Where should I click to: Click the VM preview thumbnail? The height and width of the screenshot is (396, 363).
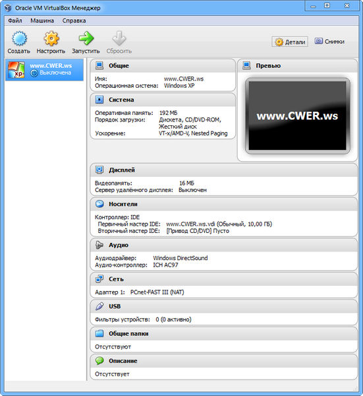[298, 115]
